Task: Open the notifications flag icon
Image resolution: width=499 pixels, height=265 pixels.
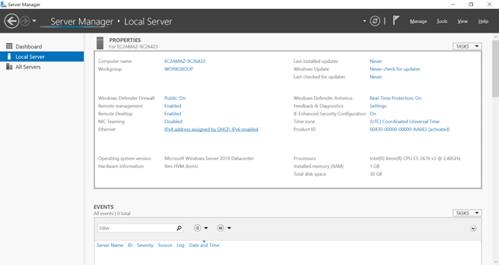Action: tap(396, 21)
